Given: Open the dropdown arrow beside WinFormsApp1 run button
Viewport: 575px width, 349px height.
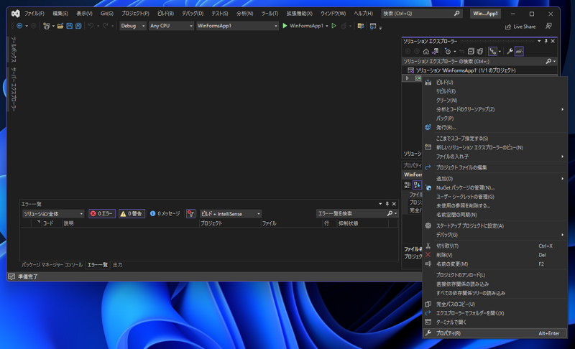Looking at the screenshot, I should click(327, 26).
